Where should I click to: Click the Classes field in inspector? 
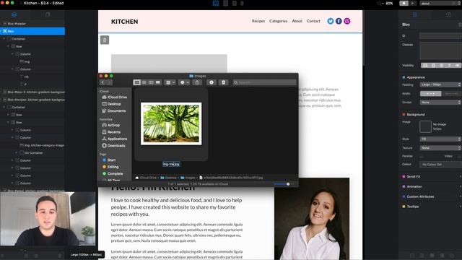440,51
